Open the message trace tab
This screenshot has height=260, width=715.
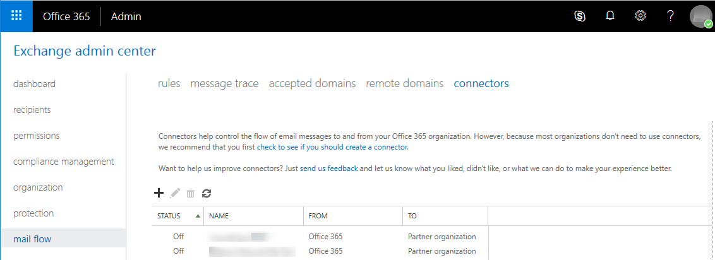pyautogui.click(x=224, y=83)
